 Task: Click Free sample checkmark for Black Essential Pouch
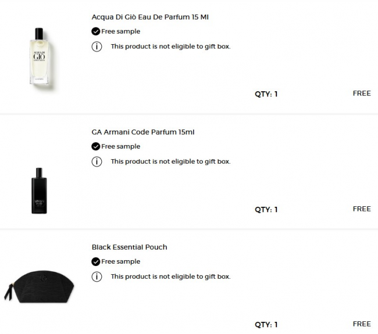point(96,261)
